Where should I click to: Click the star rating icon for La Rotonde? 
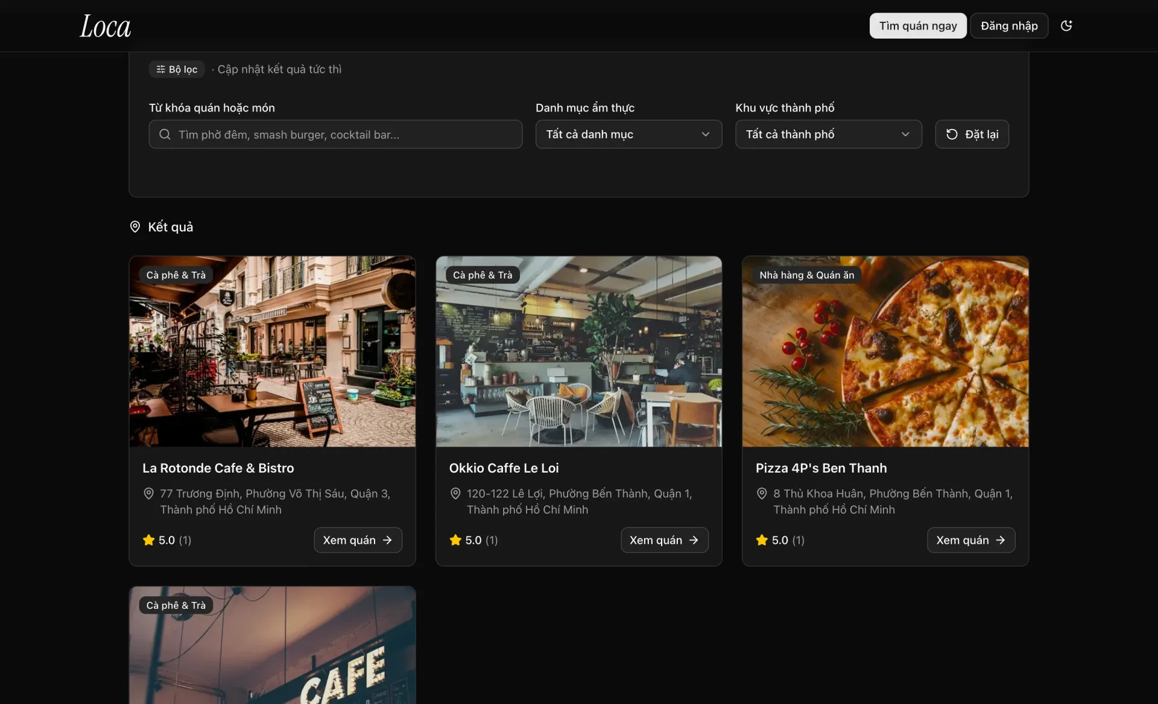coord(148,540)
